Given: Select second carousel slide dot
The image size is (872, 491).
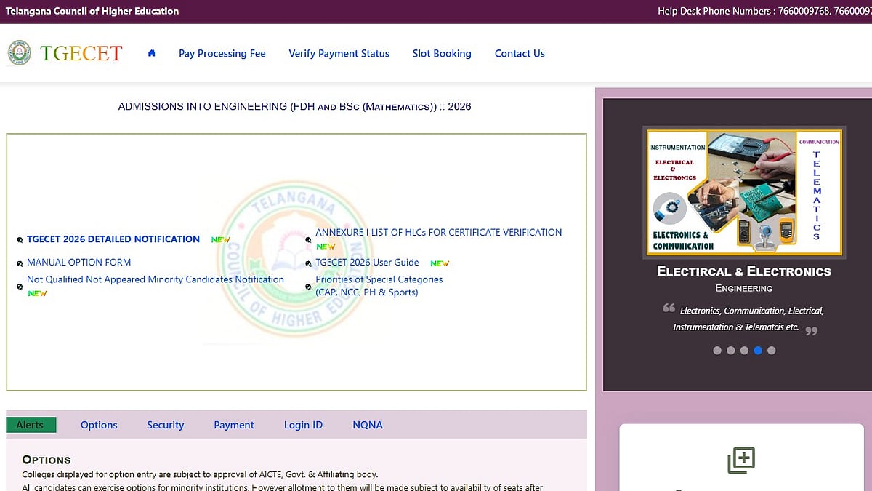Looking at the screenshot, I should pyautogui.click(x=731, y=350).
